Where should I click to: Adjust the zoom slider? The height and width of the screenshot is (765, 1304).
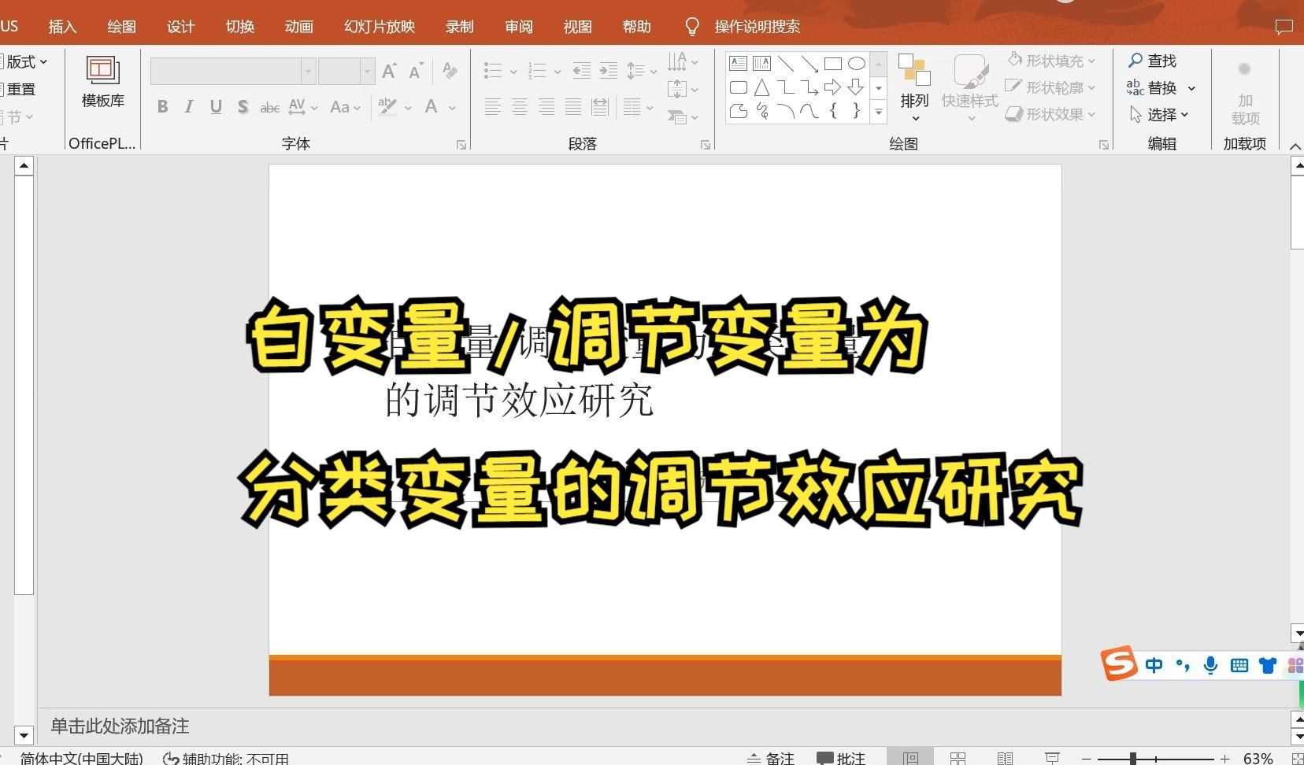[1132, 759]
